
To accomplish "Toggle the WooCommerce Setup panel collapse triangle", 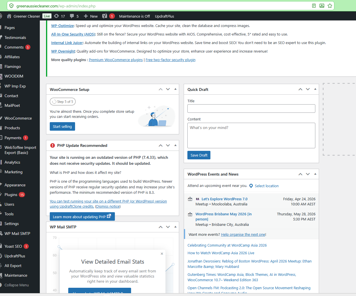I will pos(175,89).
